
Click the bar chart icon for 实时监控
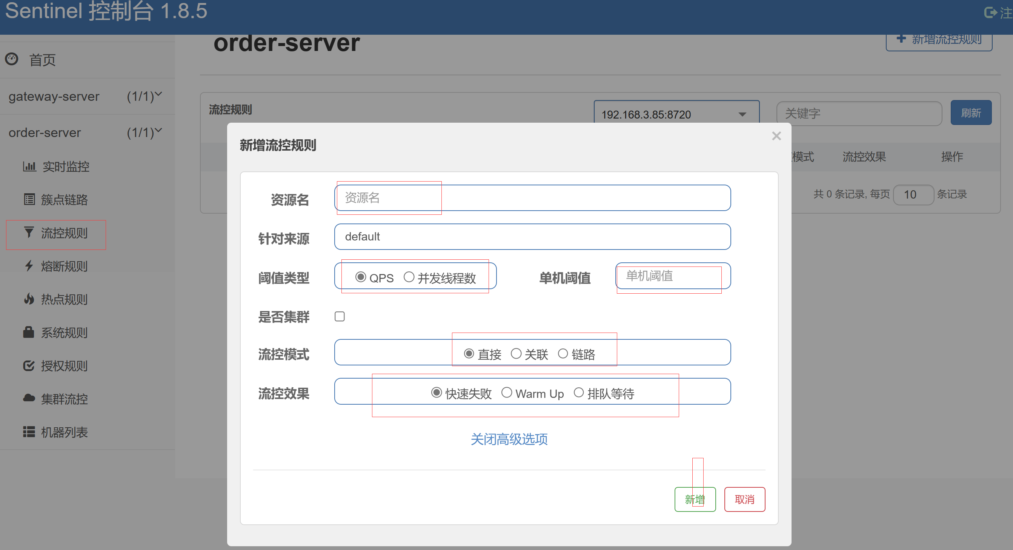click(29, 166)
